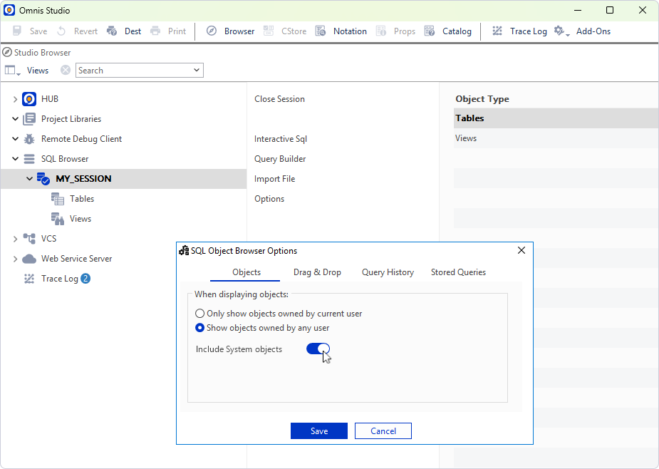
Task: Click the VCS branch icon
Action: [x=29, y=239]
